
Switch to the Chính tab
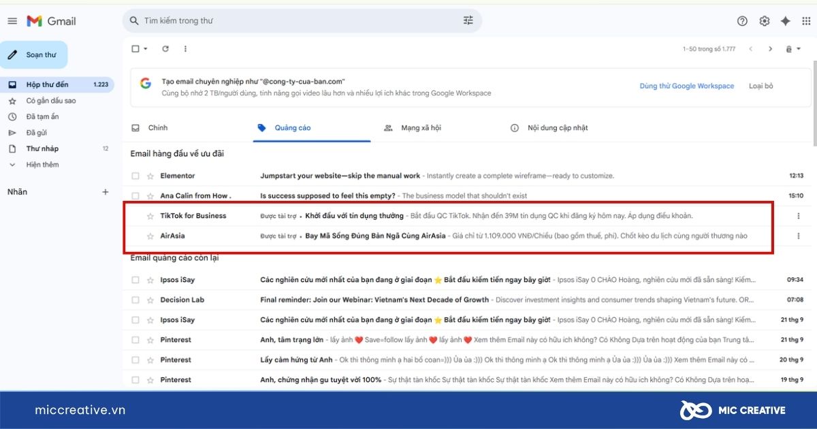click(x=157, y=128)
